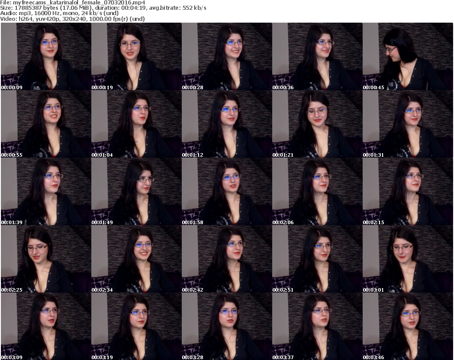This screenshot has width=454, height=360.
Task: Select thumbnail frame at 00:02:15
Action: [x=408, y=192]
